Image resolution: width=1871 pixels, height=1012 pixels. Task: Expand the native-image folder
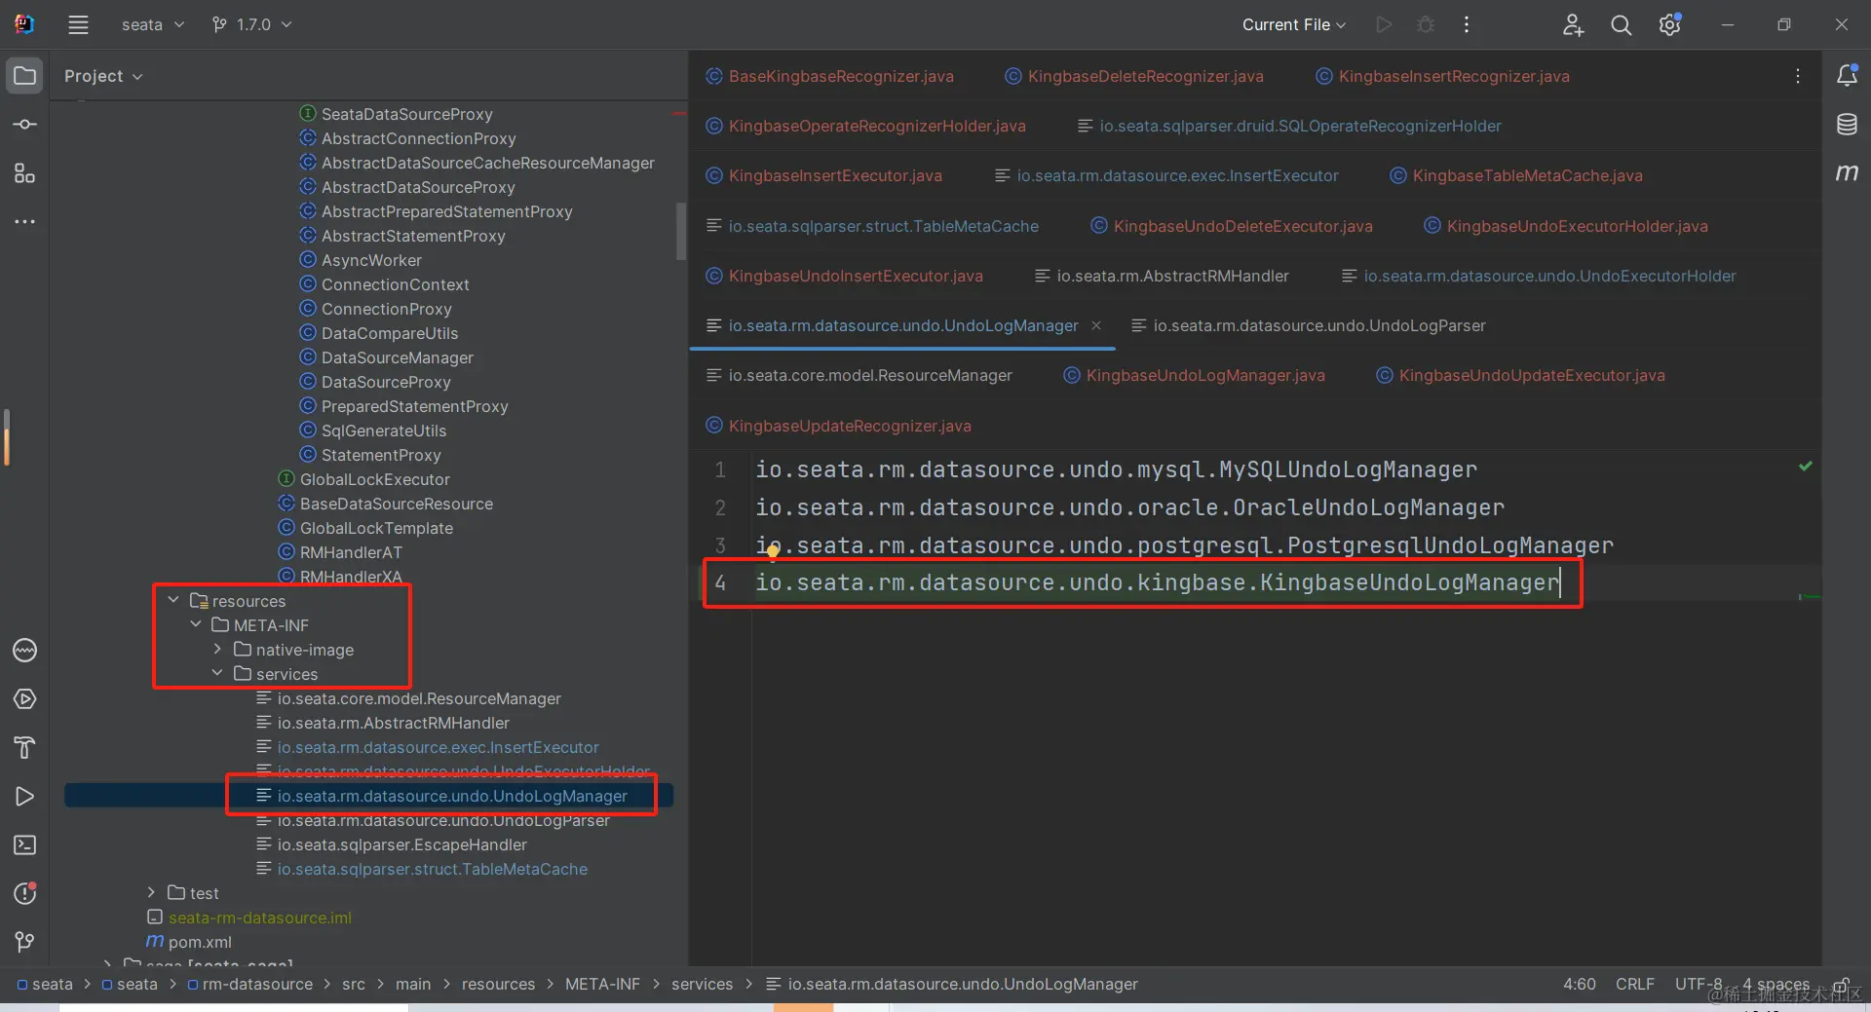[217, 649]
